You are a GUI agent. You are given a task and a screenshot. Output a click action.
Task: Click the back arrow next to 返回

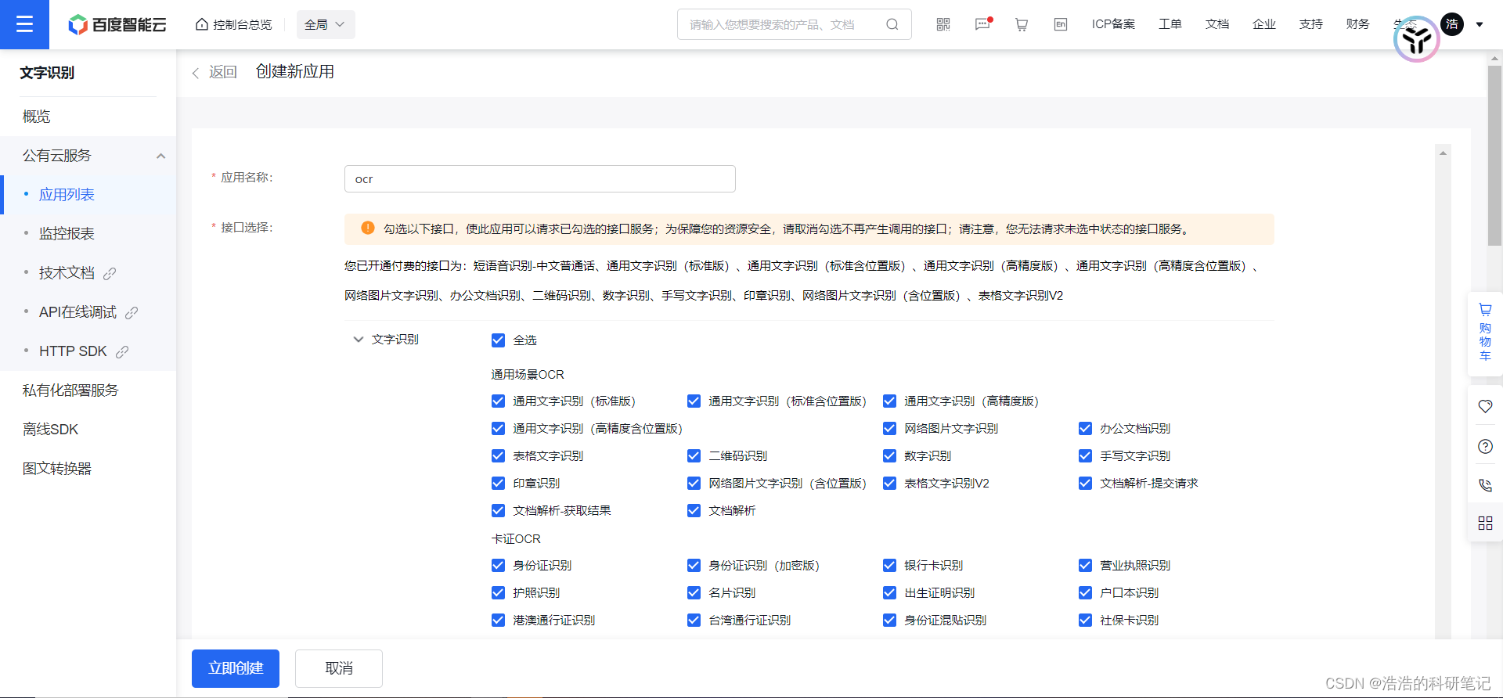pyautogui.click(x=196, y=73)
